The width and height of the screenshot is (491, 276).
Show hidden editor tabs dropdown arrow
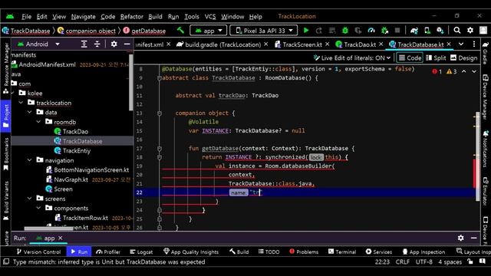click(461, 44)
